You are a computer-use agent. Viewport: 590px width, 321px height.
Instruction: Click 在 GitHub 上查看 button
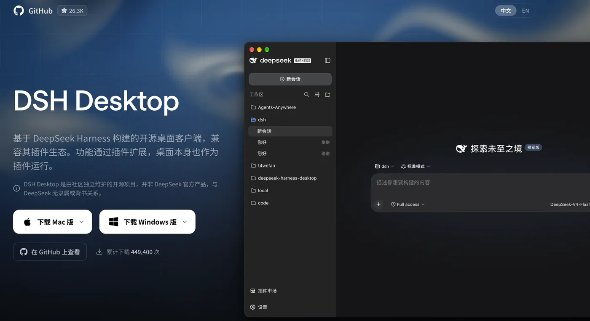(x=50, y=252)
